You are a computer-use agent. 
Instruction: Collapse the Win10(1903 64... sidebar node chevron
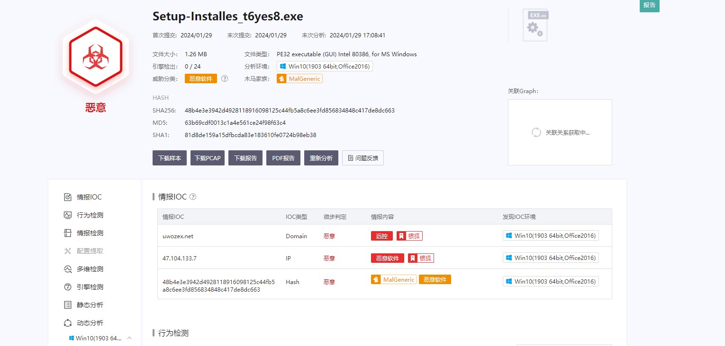point(129,338)
